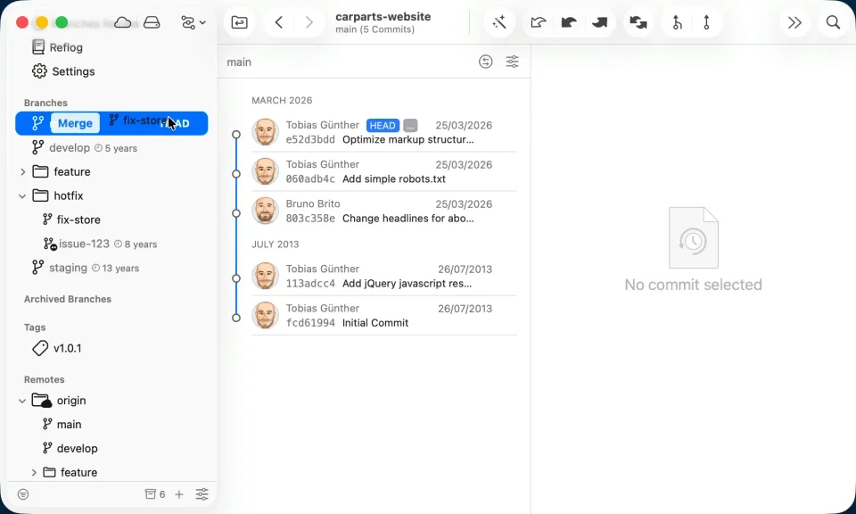Viewport: 856px width, 514px height.
Task: Collapse the hotfix folder
Action: click(22, 196)
